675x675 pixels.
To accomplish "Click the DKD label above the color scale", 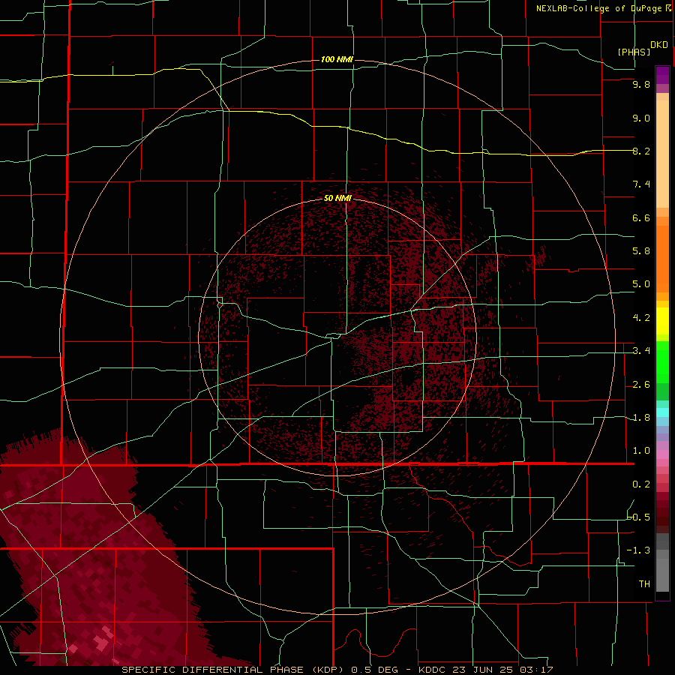I will coord(659,45).
